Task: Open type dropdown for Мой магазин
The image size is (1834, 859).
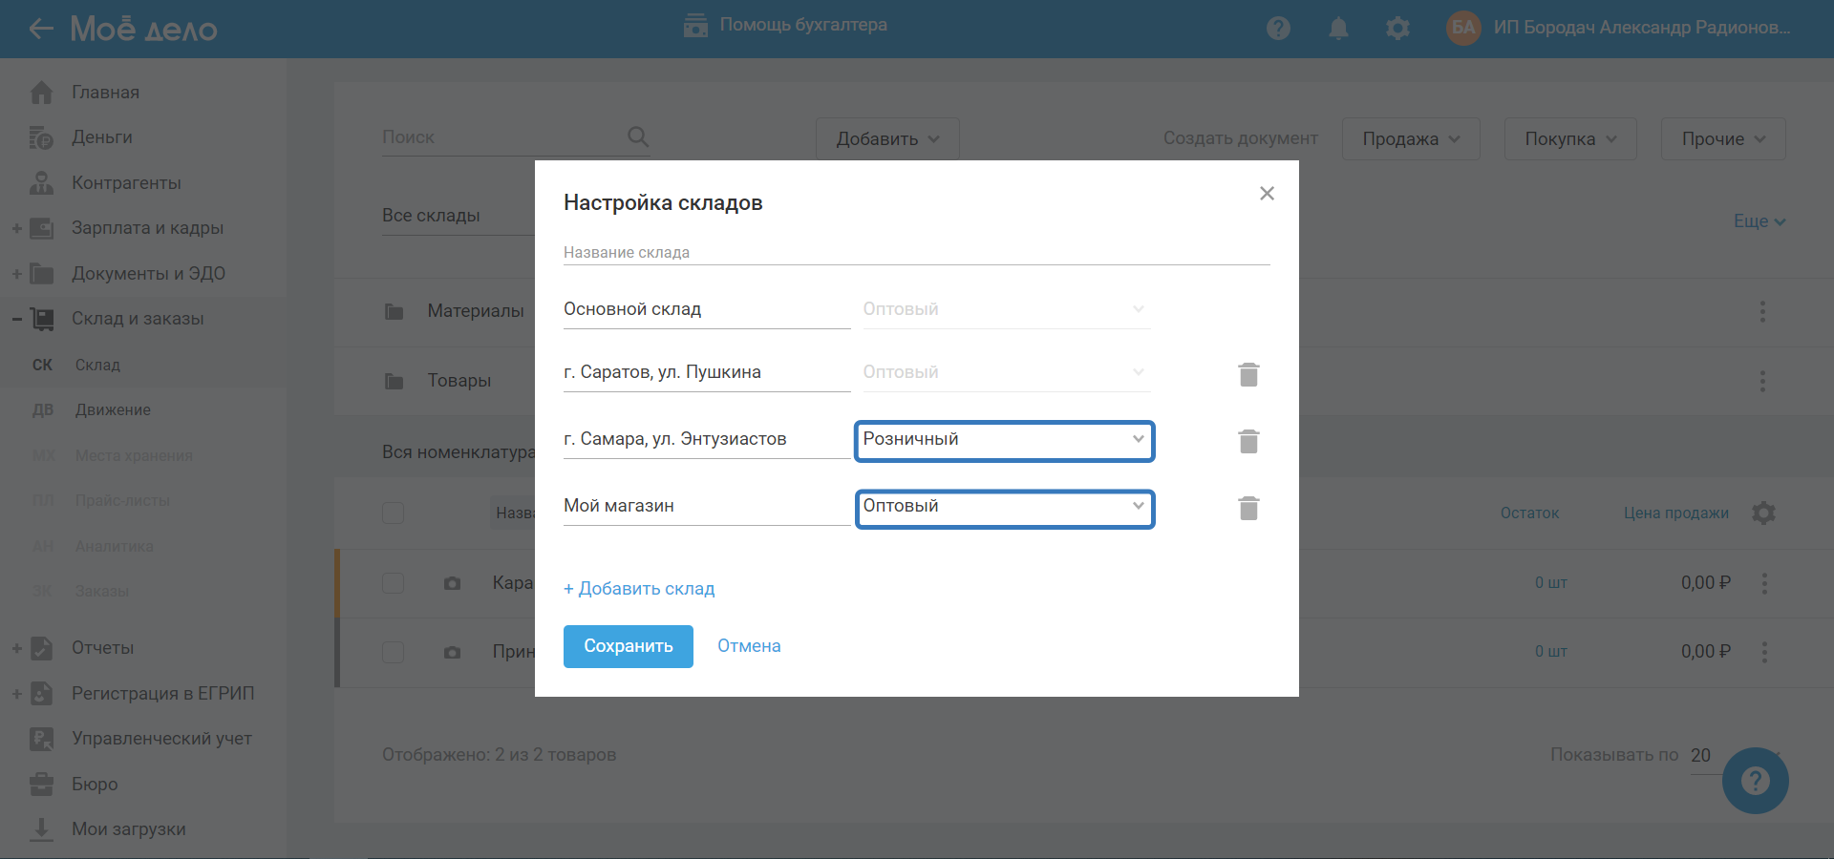Action: 1004,507
